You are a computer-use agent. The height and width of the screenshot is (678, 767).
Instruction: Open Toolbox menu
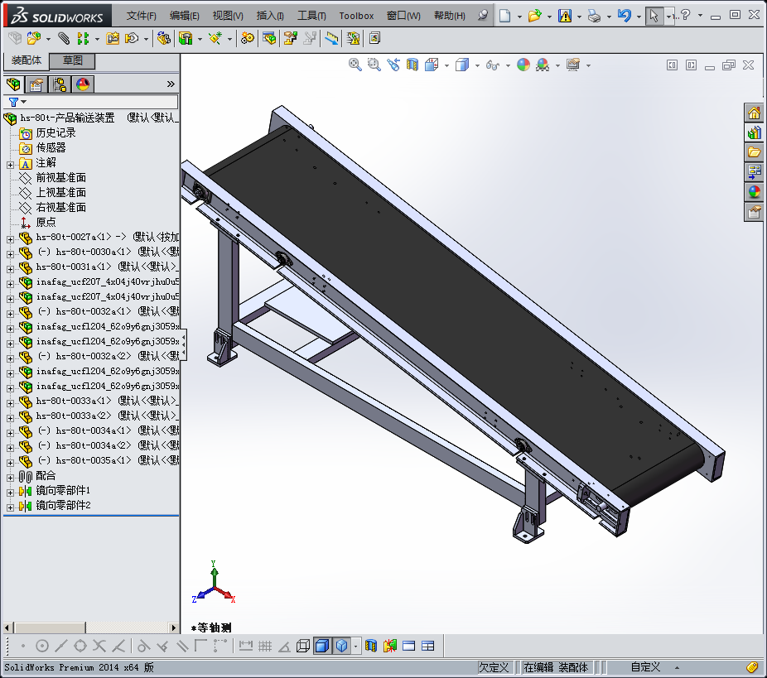click(356, 16)
